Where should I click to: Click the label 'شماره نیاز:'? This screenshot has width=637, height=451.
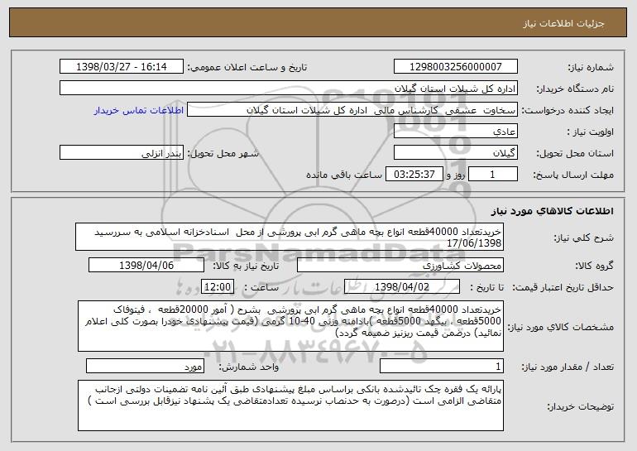pyautogui.click(x=591, y=68)
